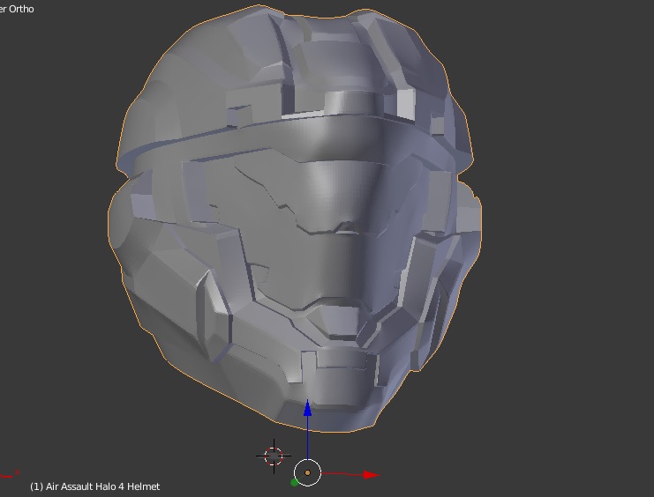This screenshot has width=654, height=497.
Task: Click the blue Z-axis manipulator arrow
Action: coord(307,408)
